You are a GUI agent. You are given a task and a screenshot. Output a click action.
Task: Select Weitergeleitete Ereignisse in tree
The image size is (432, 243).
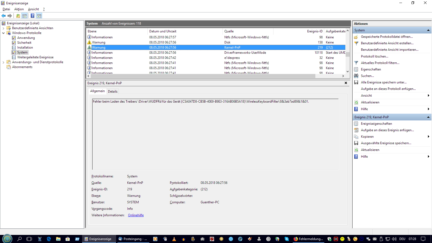click(35, 57)
